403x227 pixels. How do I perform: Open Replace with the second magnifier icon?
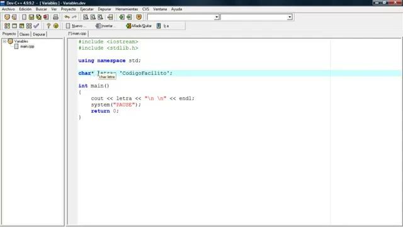pyautogui.click(x=93, y=17)
